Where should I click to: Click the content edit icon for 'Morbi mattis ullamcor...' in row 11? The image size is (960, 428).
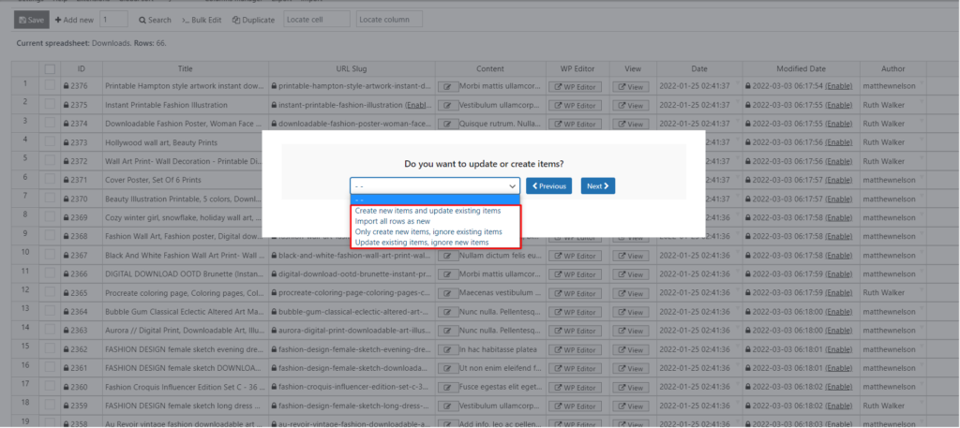point(447,274)
